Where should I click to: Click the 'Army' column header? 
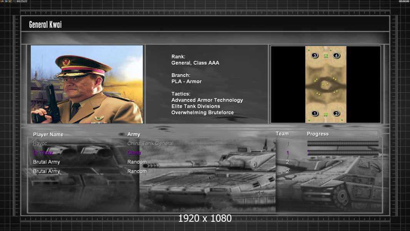[x=134, y=134]
